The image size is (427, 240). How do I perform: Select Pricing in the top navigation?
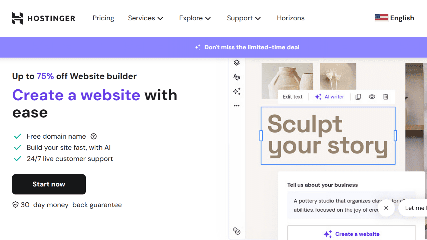pyautogui.click(x=103, y=18)
